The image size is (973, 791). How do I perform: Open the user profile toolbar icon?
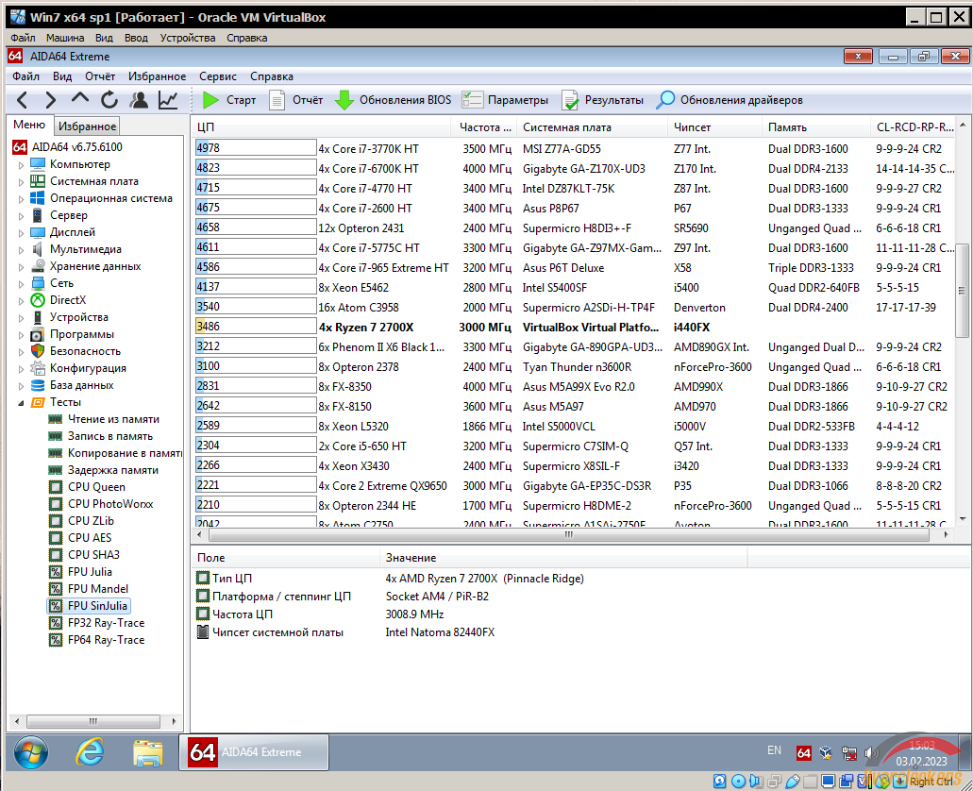click(139, 100)
